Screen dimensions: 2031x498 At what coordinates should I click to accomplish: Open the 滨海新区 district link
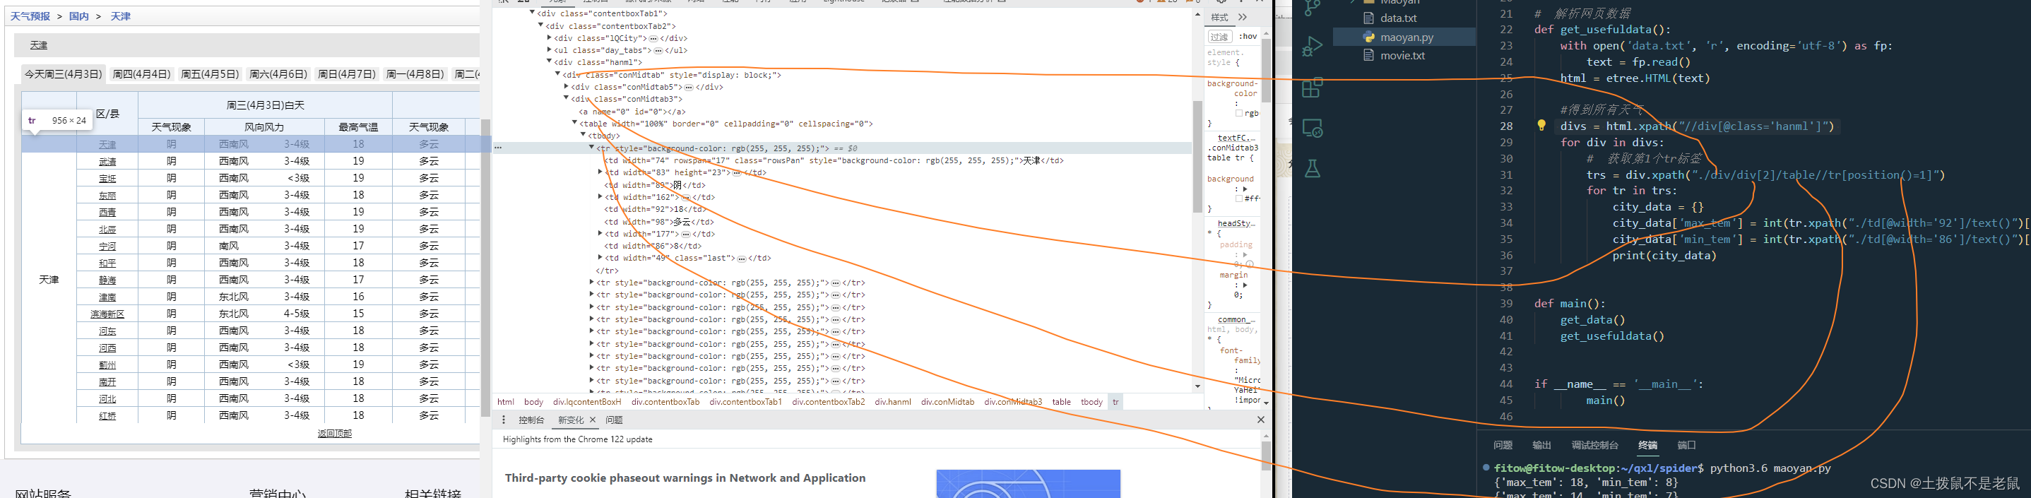pos(107,314)
